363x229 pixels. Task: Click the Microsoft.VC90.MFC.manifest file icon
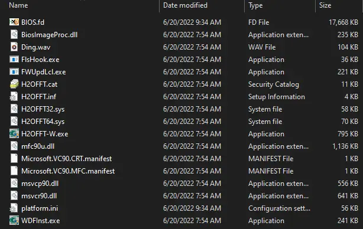pyautogui.click(x=14, y=171)
